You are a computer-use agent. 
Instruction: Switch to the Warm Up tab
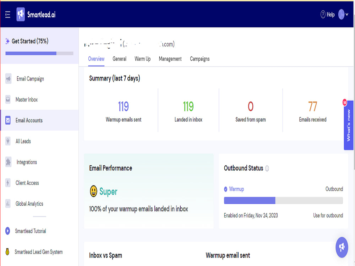142,59
